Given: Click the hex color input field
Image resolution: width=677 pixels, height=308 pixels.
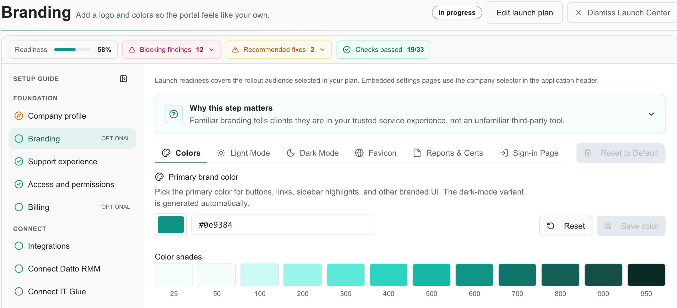Looking at the screenshot, I should click(x=283, y=225).
